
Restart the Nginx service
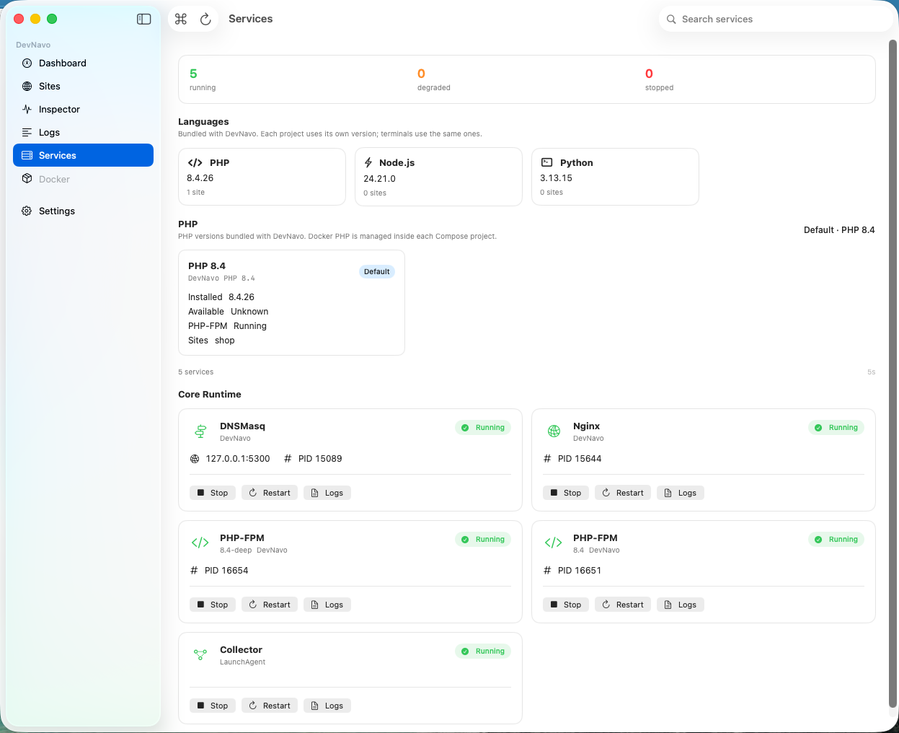623,493
